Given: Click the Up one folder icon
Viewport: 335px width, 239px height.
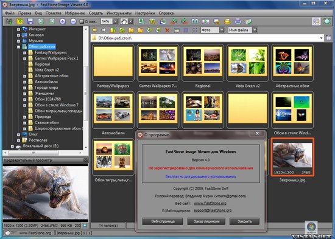Looking at the screenshot, I should [113, 30].
